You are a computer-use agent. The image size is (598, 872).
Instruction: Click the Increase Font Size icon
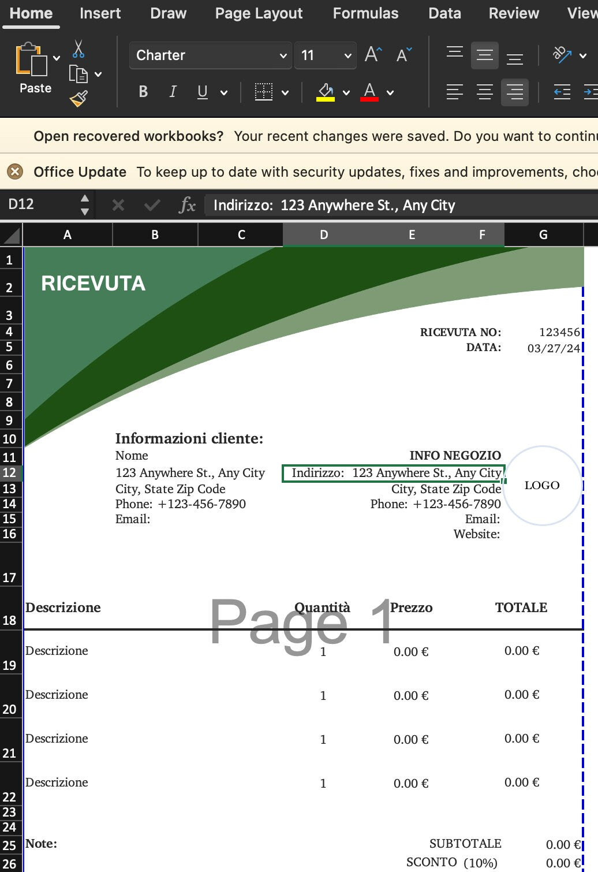(373, 55)
